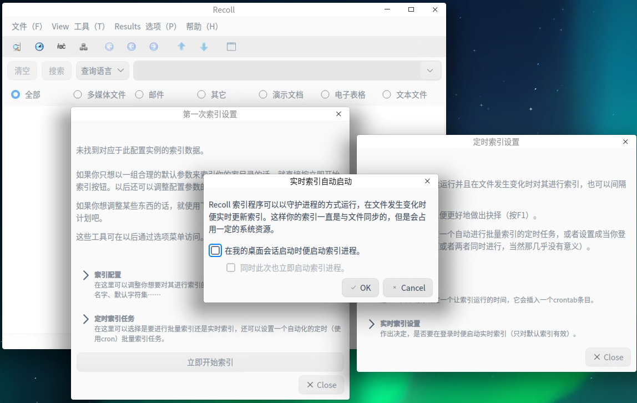Close the 定时索引设置 window with title X
Viewport: 637px width, 403px height.
click(625, 142)
